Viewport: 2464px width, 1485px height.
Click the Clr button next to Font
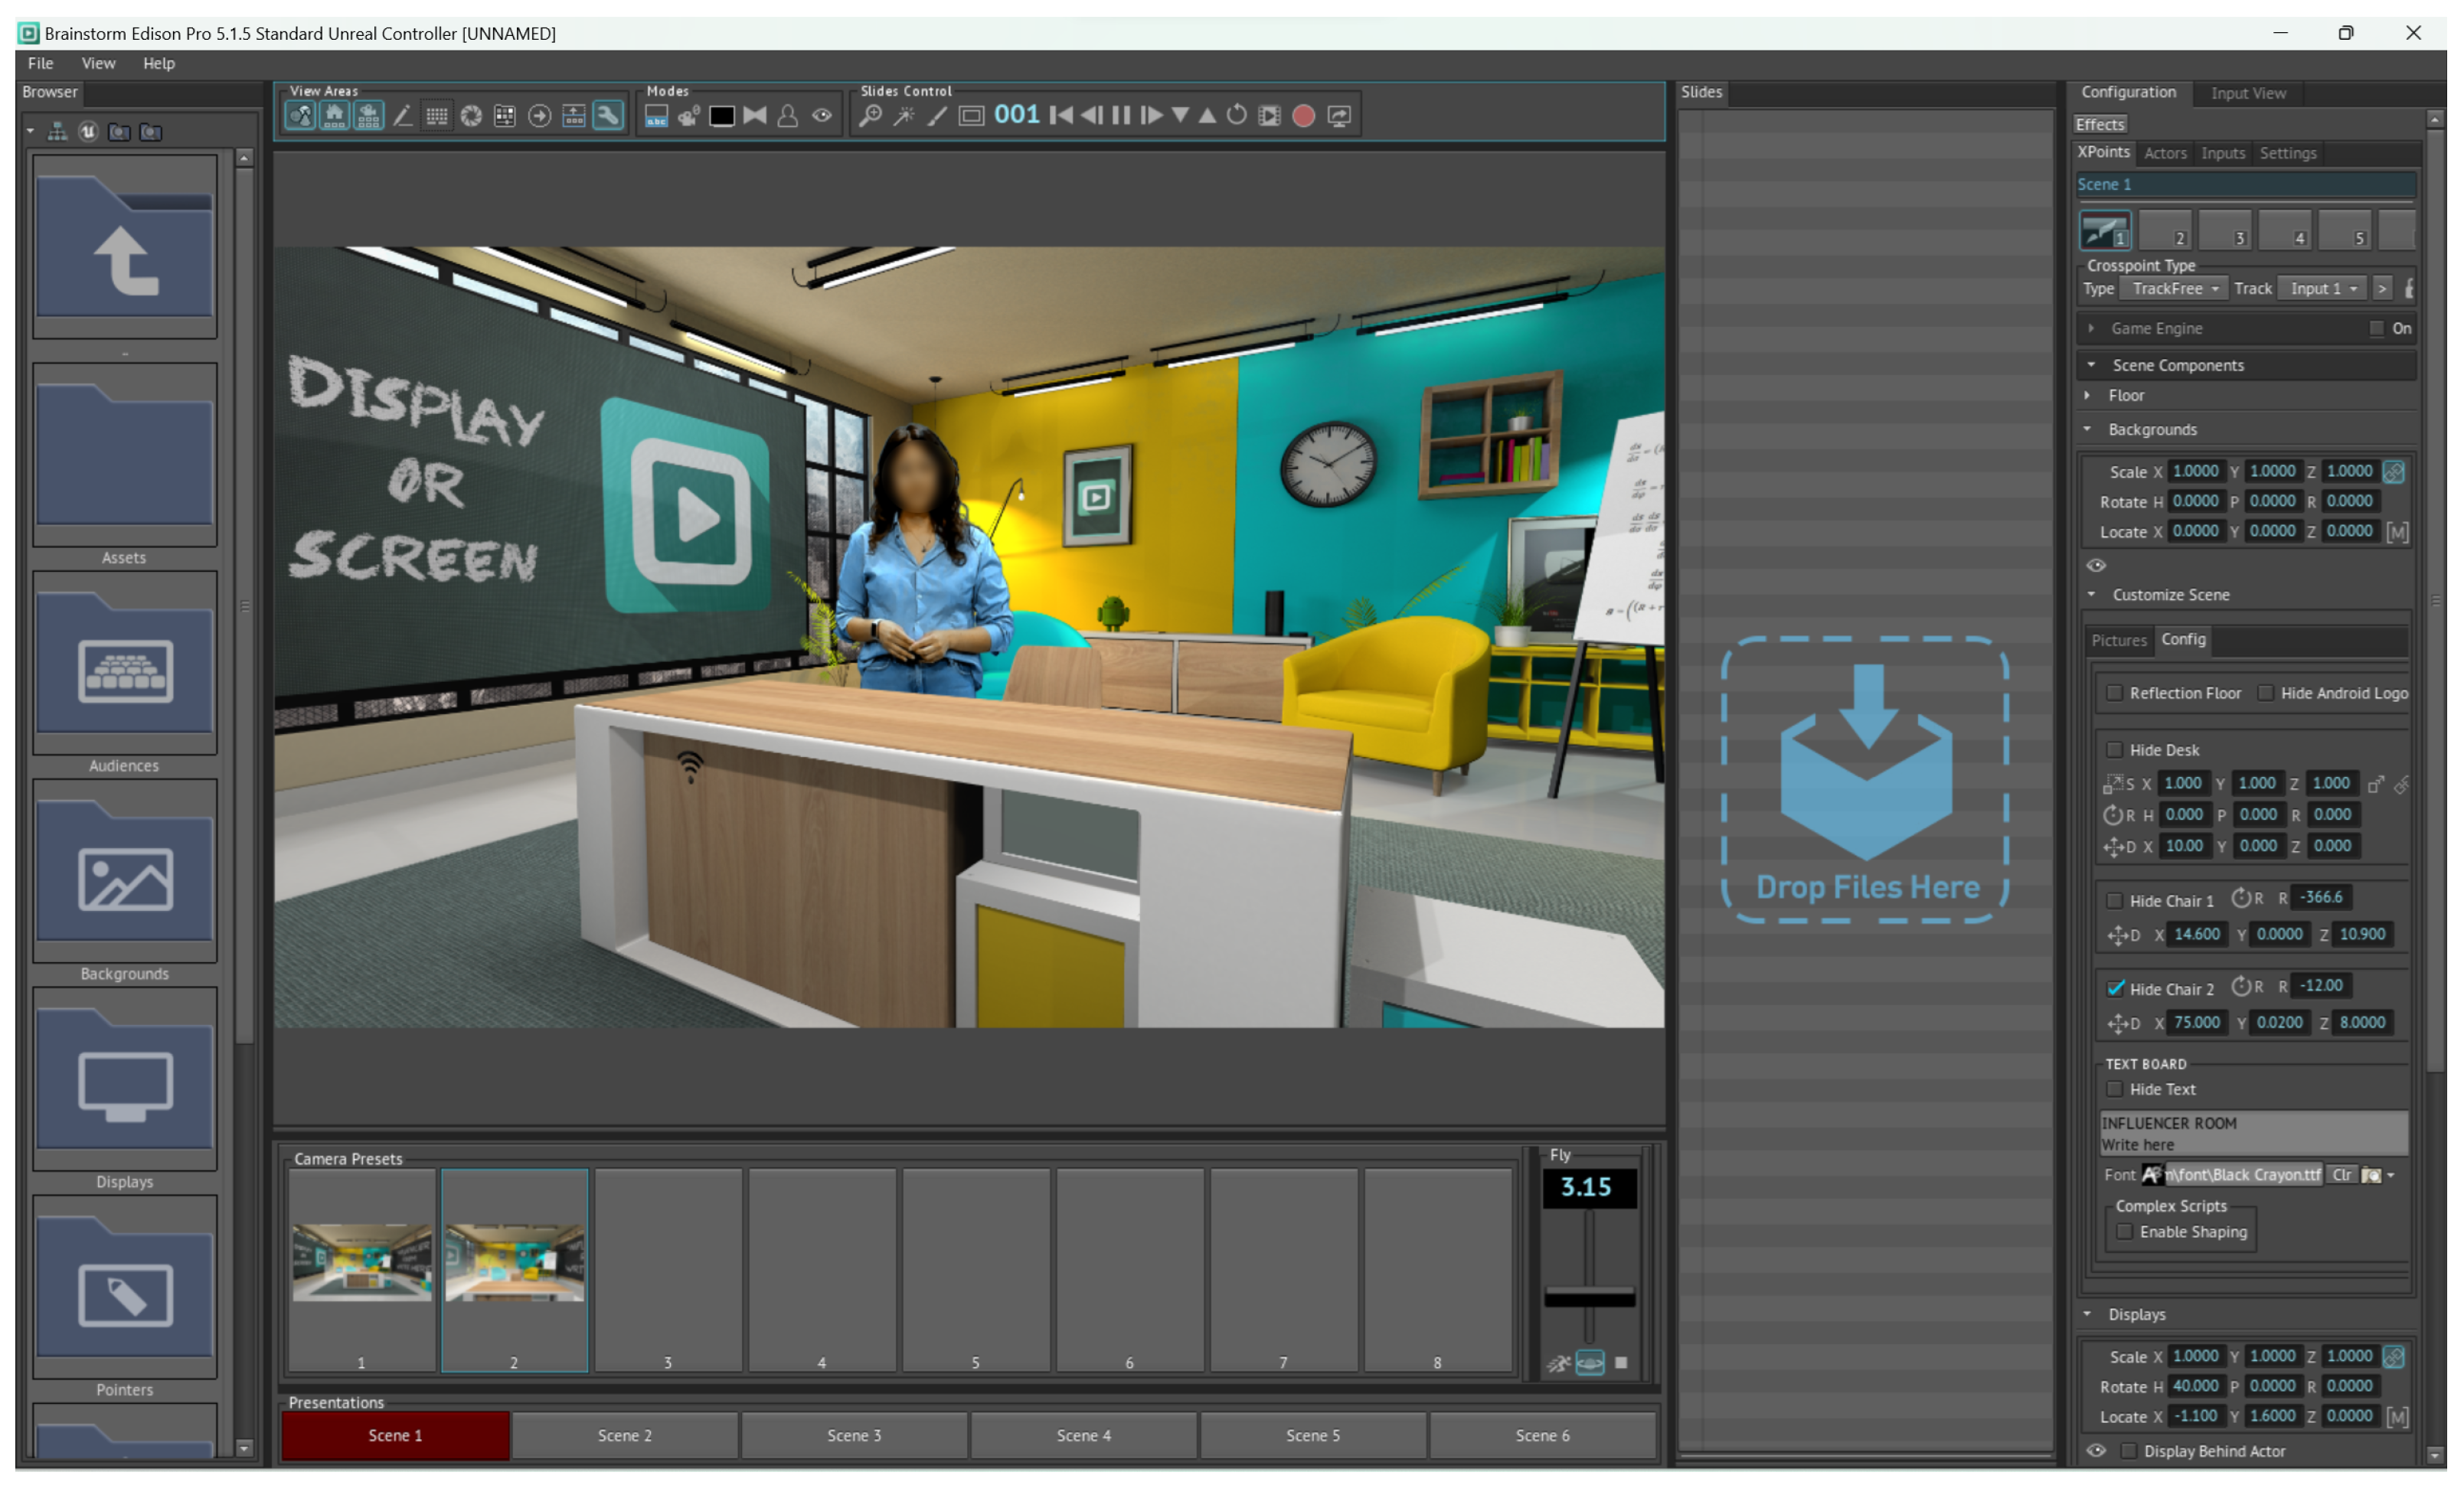tap(2342, 1175)
